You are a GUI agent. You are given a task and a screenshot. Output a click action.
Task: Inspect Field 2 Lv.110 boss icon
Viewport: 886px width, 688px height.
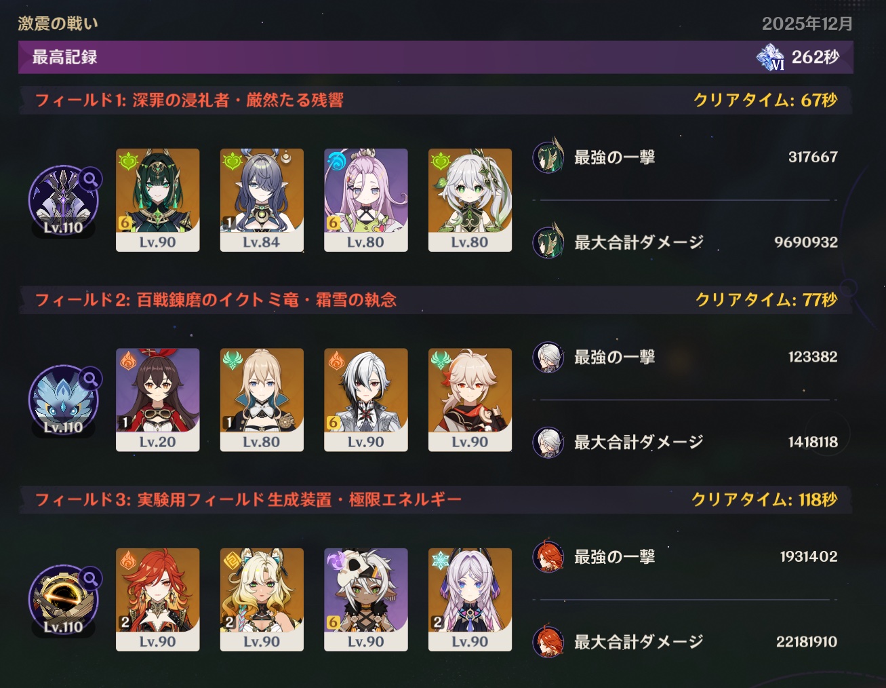64,400
